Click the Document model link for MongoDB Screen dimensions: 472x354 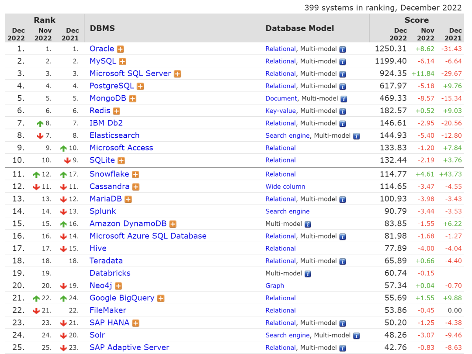(281, 98)
